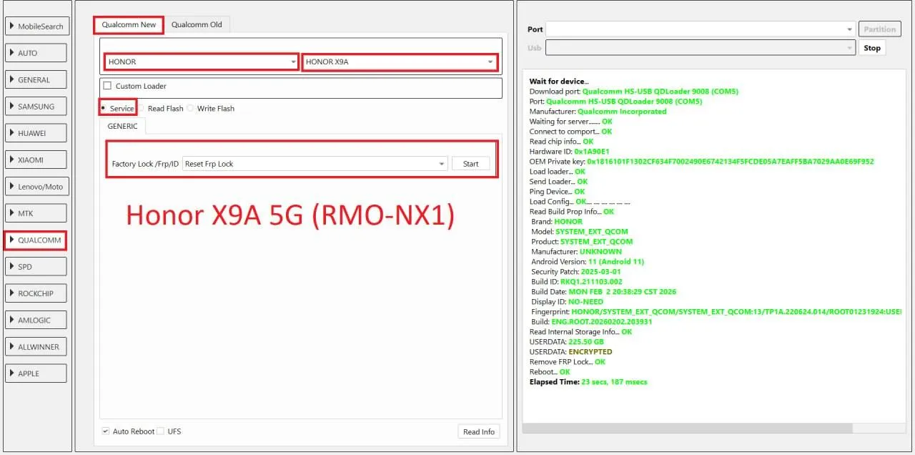This screenshot has height=455, width=915.
Task: Open the ROCKCHIP sidebar section
Action: pos(36,293)
